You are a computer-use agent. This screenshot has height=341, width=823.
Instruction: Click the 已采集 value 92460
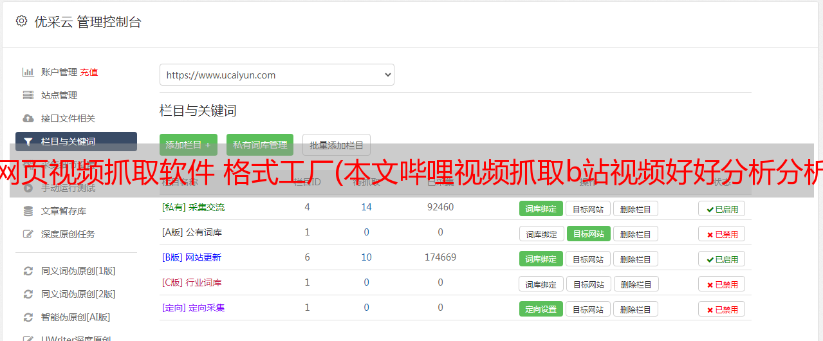pyautogui.click(x=440, y=207)
